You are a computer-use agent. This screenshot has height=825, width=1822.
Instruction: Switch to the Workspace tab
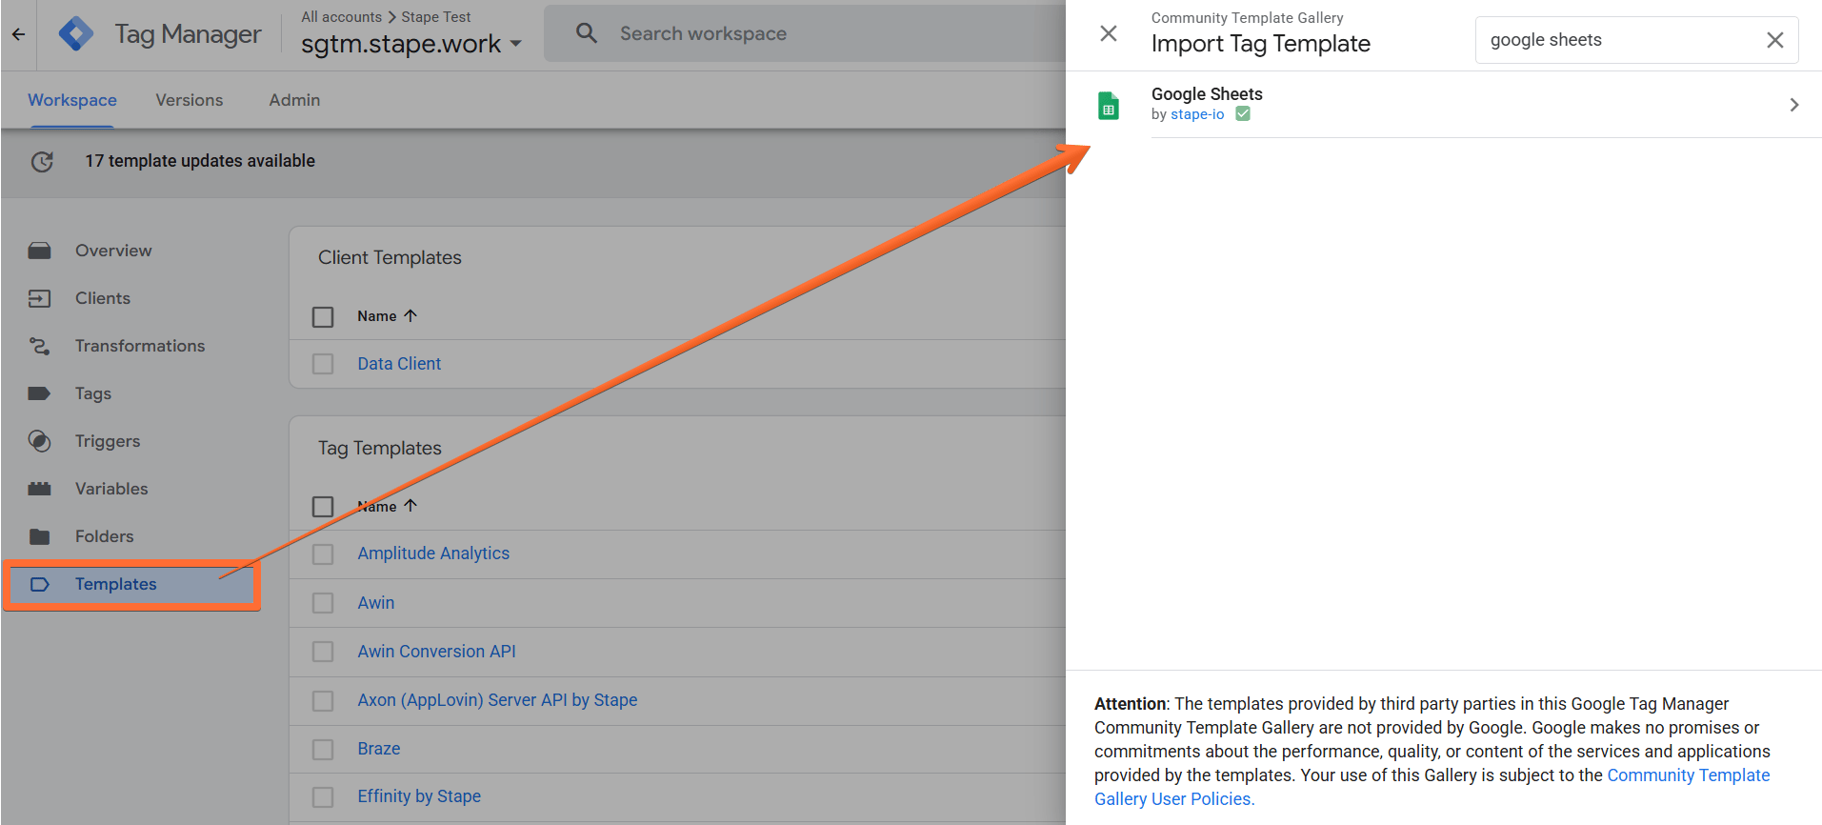tap(72, 100)
